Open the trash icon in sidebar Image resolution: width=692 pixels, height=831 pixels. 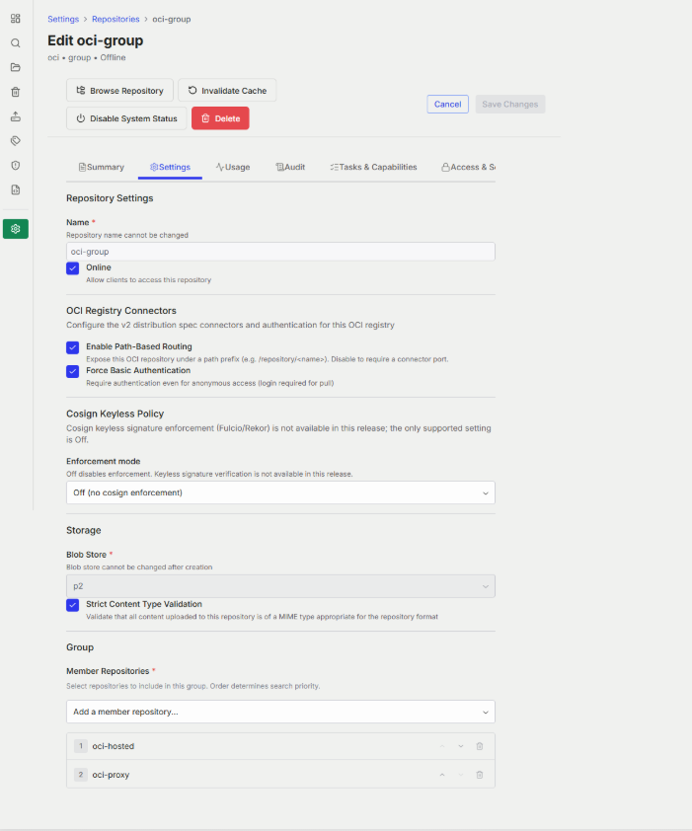point(16,92)
